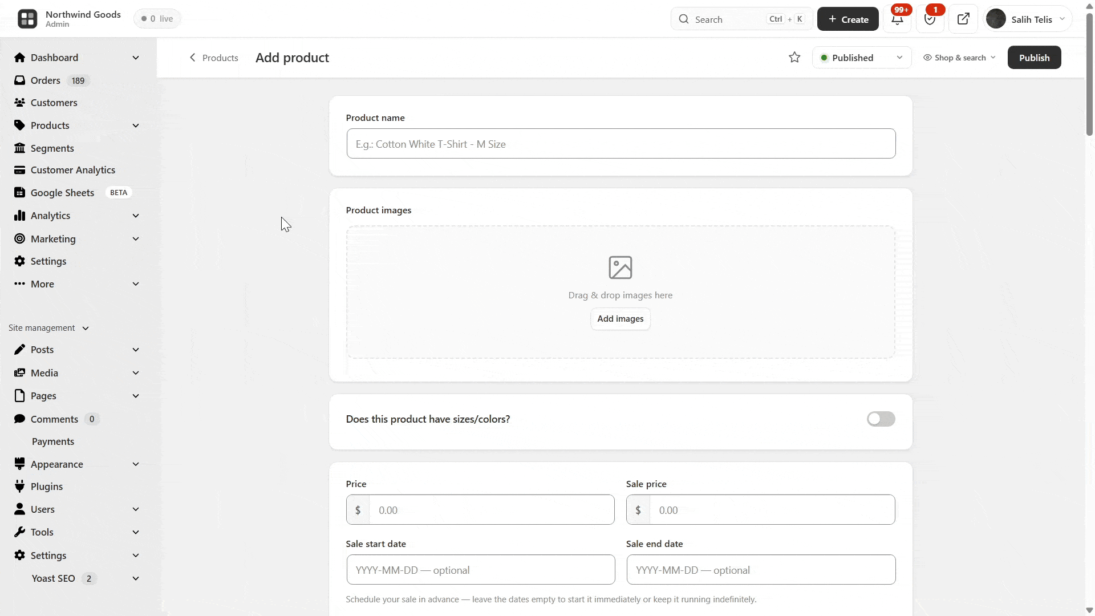Click the Publish button

tap(1034, 58)
